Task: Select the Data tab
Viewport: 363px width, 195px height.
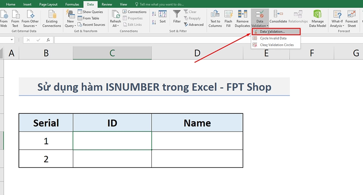Action: point(90,5)
